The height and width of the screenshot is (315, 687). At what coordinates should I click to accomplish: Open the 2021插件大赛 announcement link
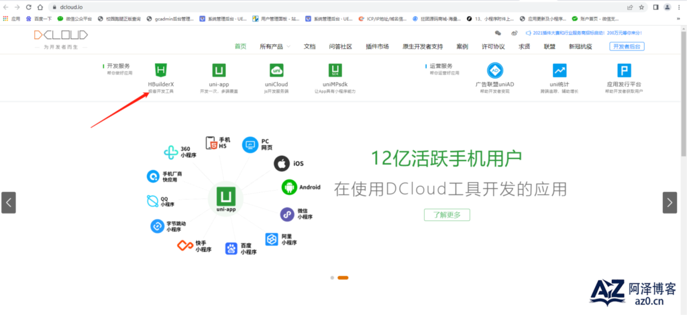(x=584, y=33)
